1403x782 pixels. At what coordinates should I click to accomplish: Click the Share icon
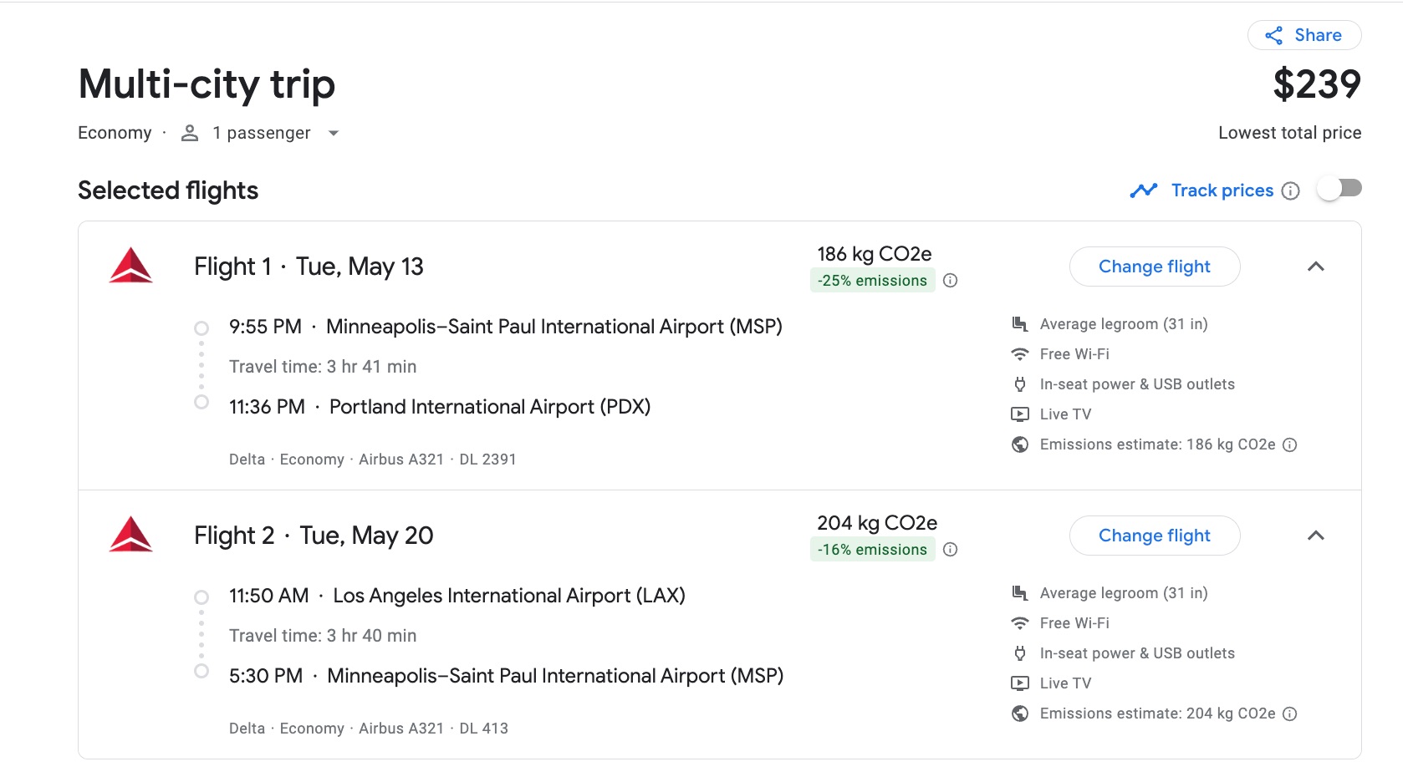[1273, 35]
